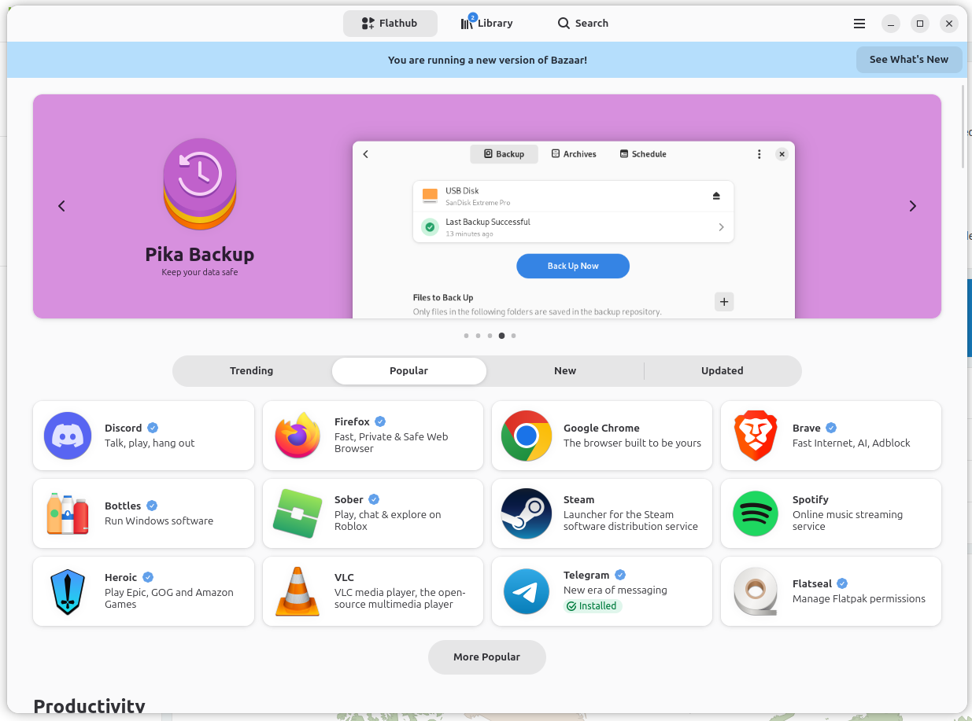Open the Spotify app icon
The image size is (972, 721).
click(x=756, y=513)
